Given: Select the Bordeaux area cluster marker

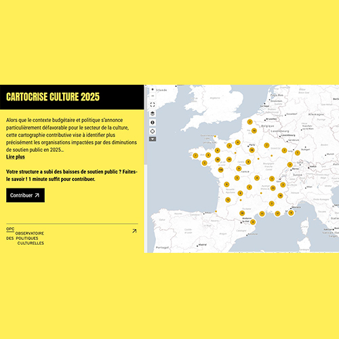Looking at the screenshot, I should pyautogui.click(x=228, y=200).
